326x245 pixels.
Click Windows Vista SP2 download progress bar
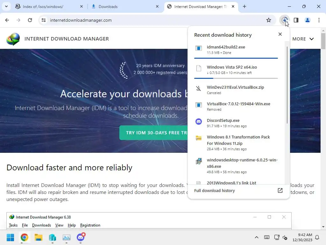point(236,78)
